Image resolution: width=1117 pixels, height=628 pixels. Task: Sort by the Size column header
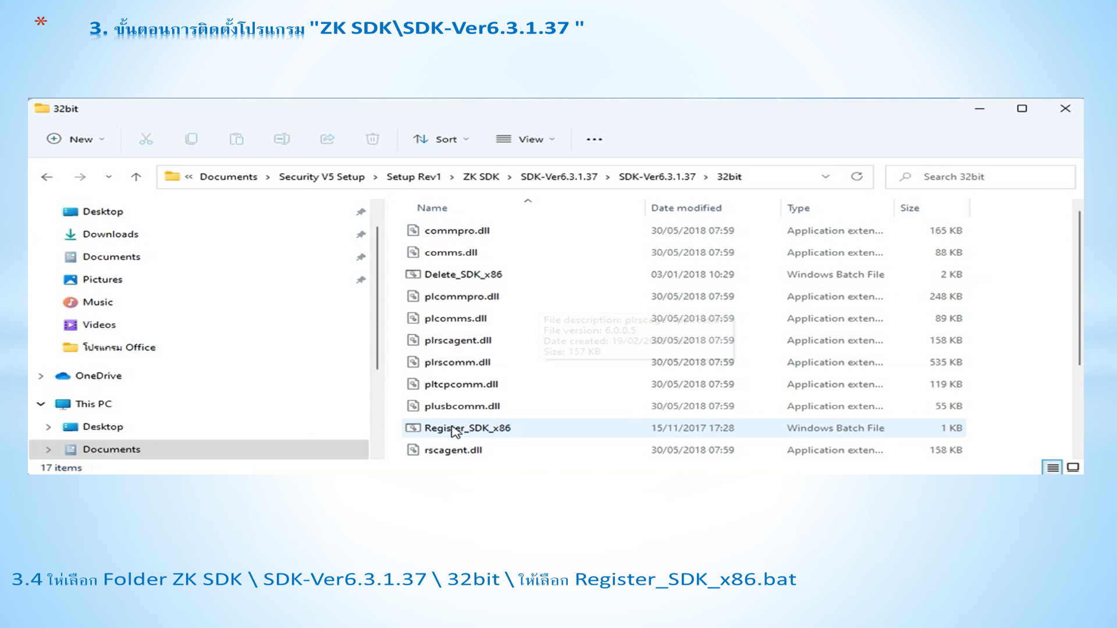909,208
